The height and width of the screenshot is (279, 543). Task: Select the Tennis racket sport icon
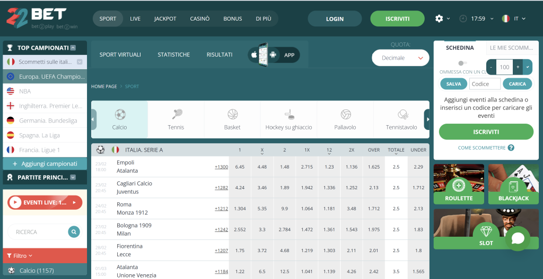tap(177, 114)
